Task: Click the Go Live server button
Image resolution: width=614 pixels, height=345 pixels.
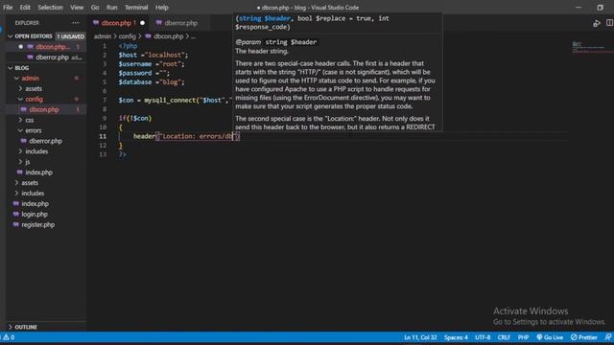Action: [550, 337]
